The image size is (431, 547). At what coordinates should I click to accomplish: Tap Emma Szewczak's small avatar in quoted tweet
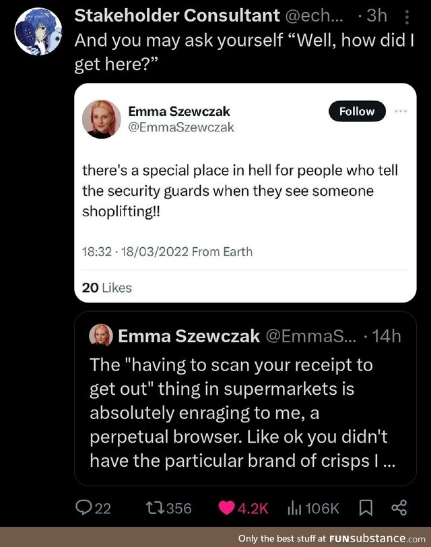(101, 335)
